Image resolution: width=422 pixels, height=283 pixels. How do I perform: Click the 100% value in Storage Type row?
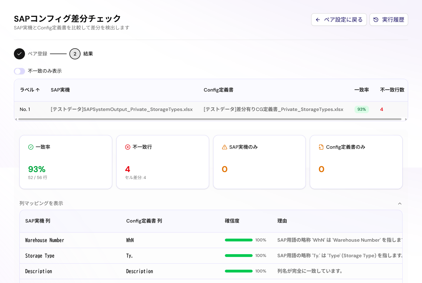(x=261, y=256)
